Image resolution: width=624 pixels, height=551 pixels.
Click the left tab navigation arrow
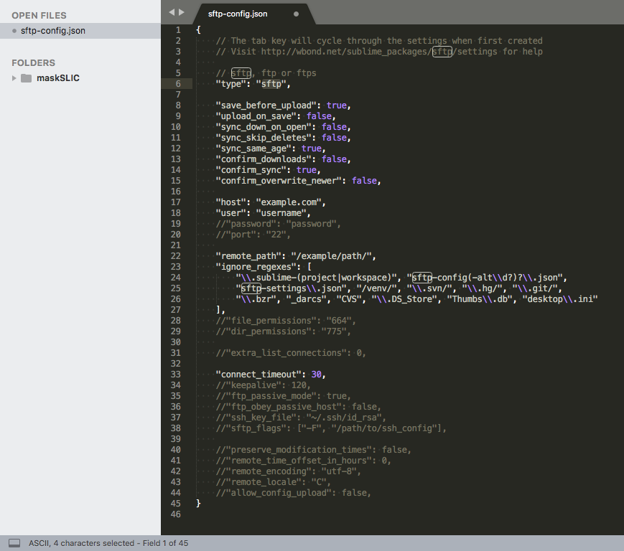pyautogui.click(x=172, y=12)
